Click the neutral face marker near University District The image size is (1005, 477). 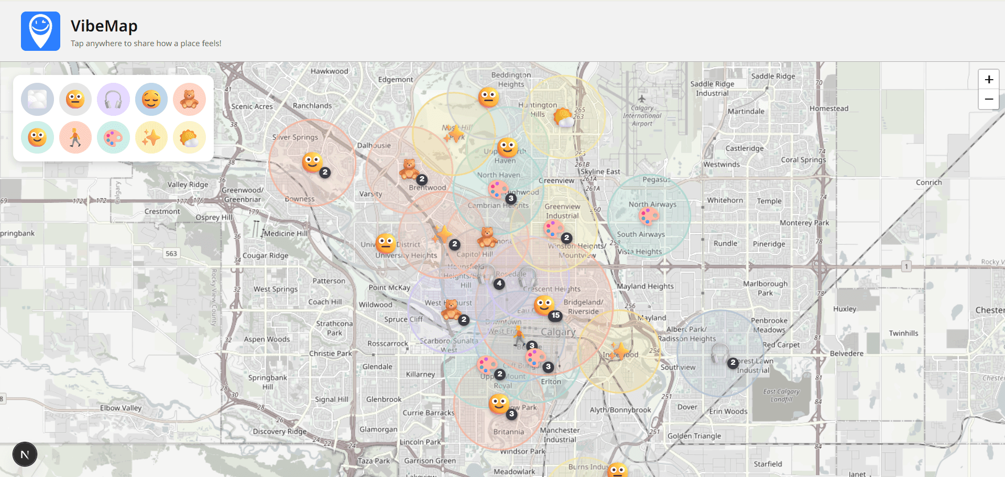[386, 243]
